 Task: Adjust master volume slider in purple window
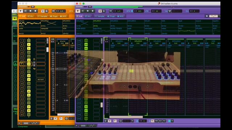point(81,7)
